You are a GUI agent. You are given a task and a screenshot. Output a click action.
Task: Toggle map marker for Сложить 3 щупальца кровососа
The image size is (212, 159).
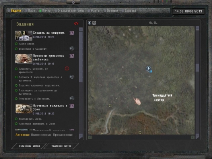[72, 77]
